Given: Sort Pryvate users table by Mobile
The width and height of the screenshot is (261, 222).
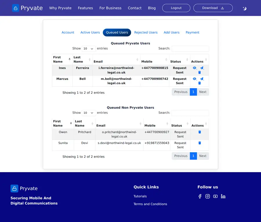Looking at the screenshot, I should click(x=155, y=59).
